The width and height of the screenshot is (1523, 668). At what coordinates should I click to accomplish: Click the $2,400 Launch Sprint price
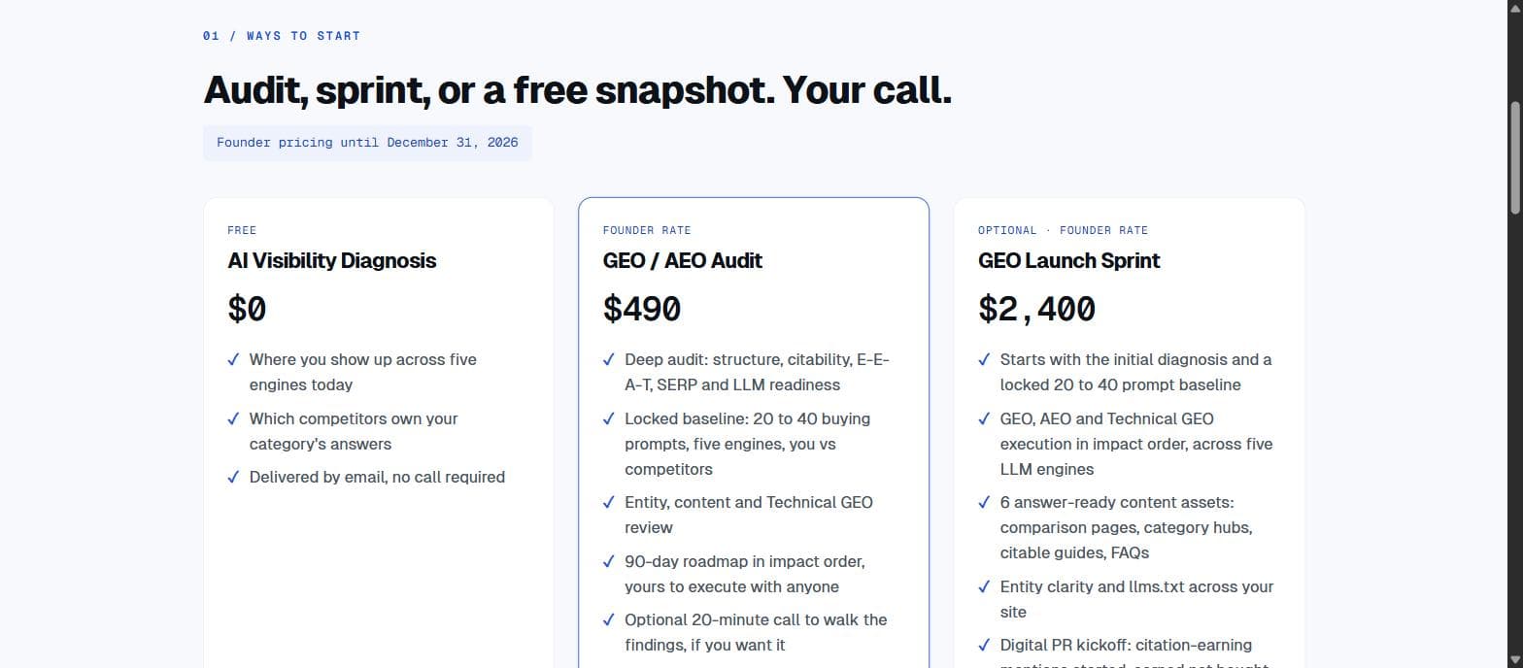[1037, 309]
